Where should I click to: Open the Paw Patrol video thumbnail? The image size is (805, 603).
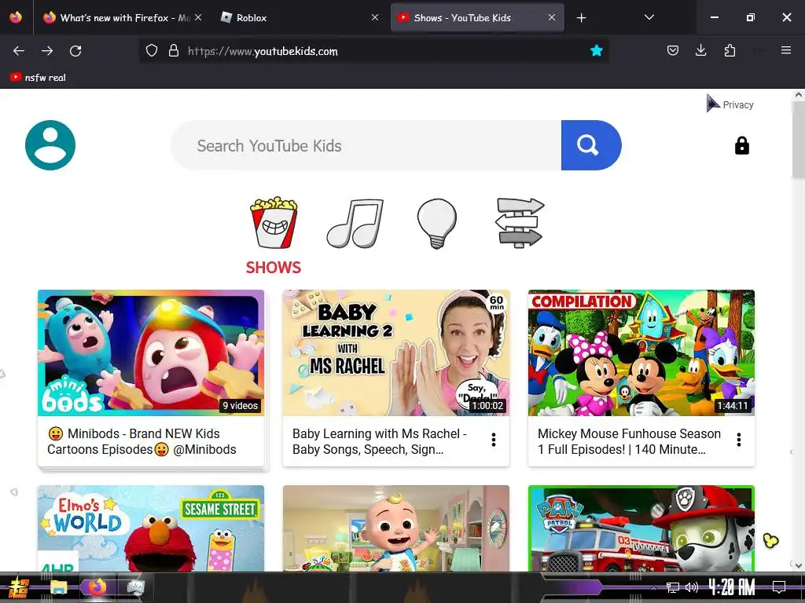(x=641, y=528)
